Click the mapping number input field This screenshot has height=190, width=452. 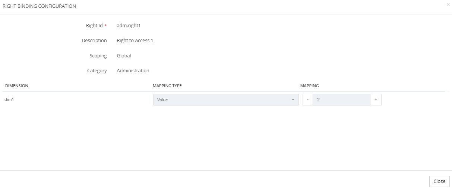pyautogui.click(x=341, y=100)
